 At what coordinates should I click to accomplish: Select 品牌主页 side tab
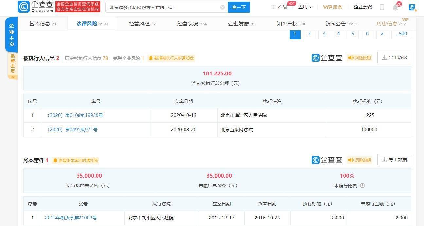pos(13,66)
